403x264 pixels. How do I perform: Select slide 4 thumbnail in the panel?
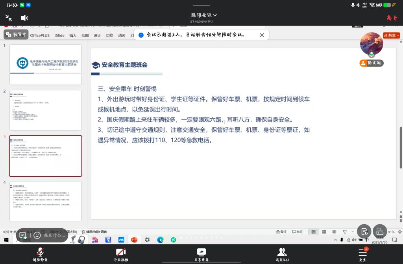[x=46, y=202]
